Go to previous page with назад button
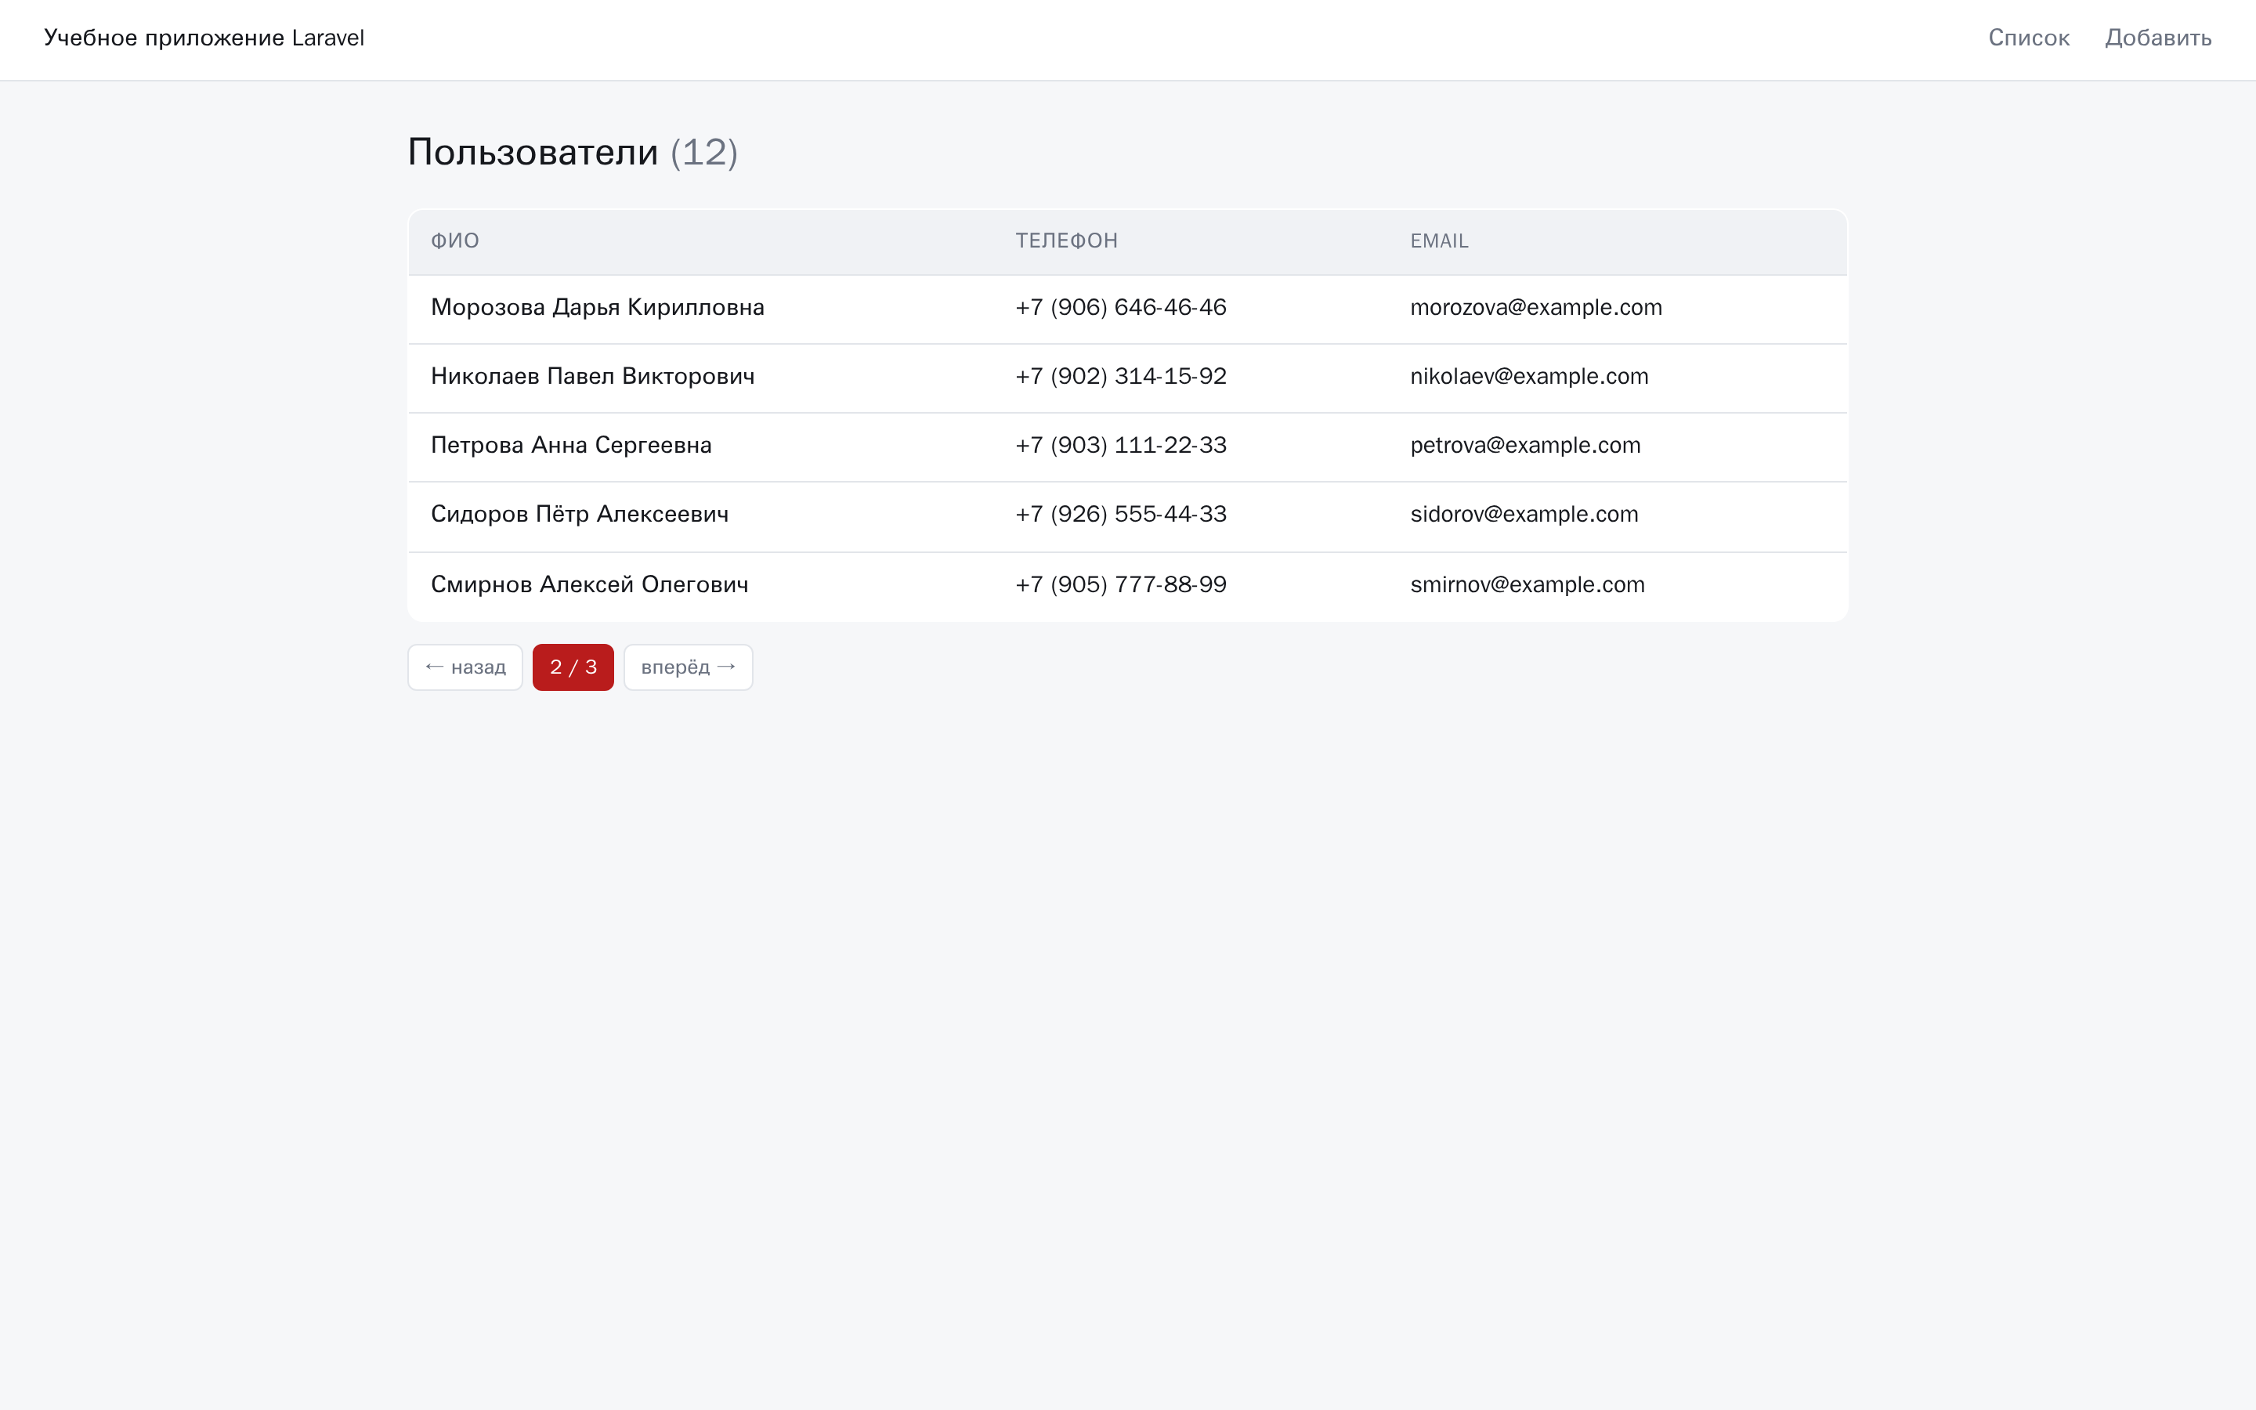 (x=465, y=667)
